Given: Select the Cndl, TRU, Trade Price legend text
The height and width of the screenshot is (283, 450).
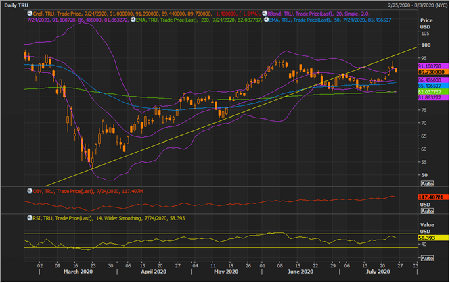Looking at the screenshot, I should click(146, 14).
